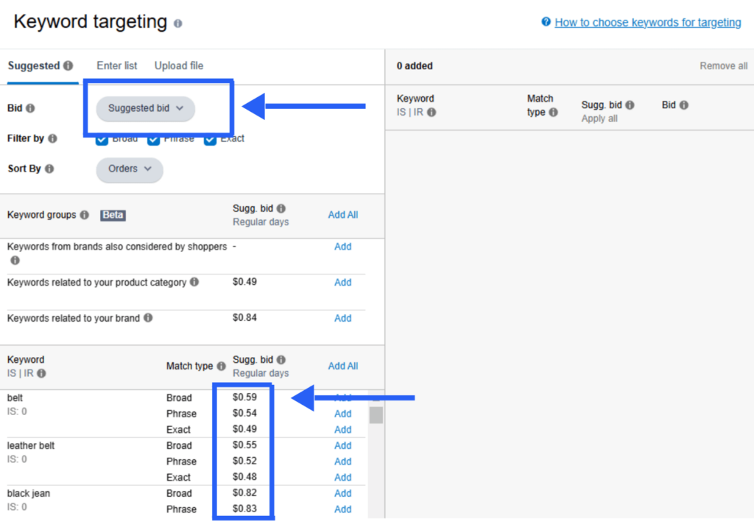This screenshot has height=527, width=754.
Task: Click info icon next to Filter by
Action: (52, 138)
